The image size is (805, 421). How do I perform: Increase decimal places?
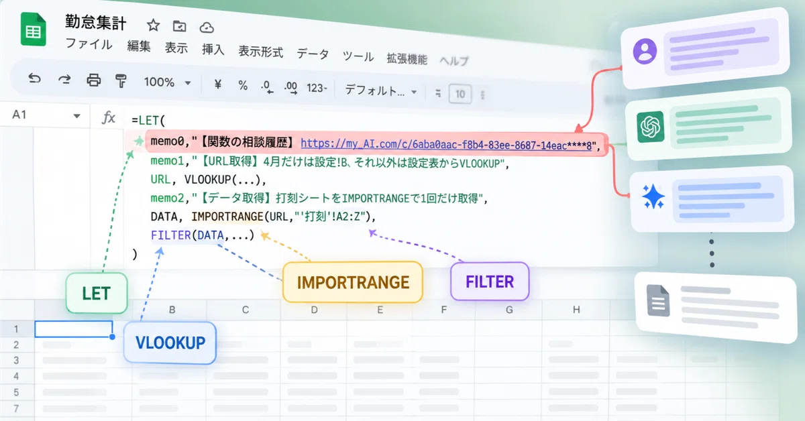tap(290, 87)
